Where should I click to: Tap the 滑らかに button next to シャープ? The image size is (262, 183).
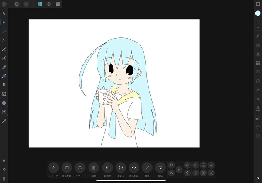point(67,168)
